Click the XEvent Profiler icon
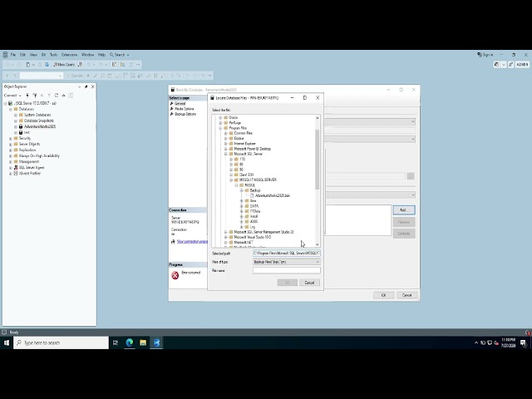 (x=16, y=173)
